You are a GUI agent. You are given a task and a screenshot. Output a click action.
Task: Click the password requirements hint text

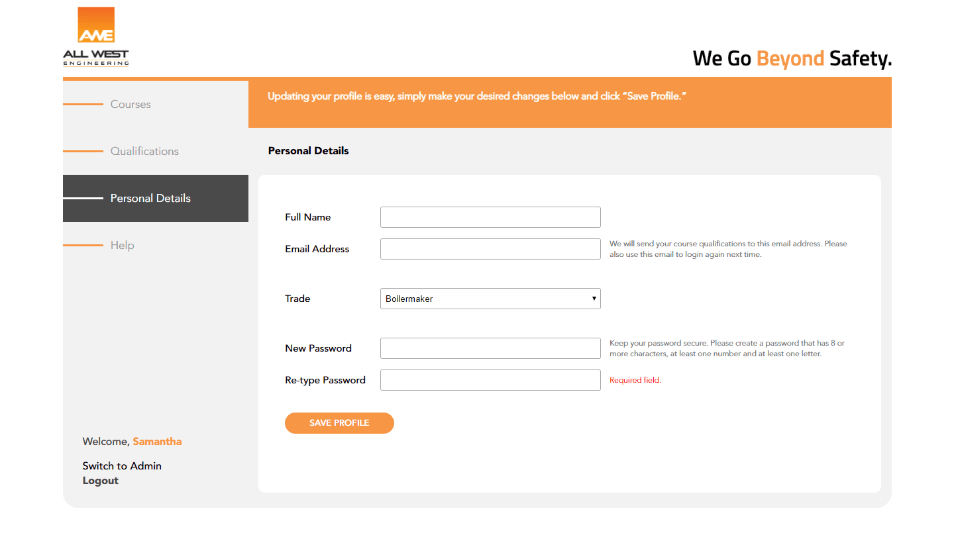coord(727,348)
